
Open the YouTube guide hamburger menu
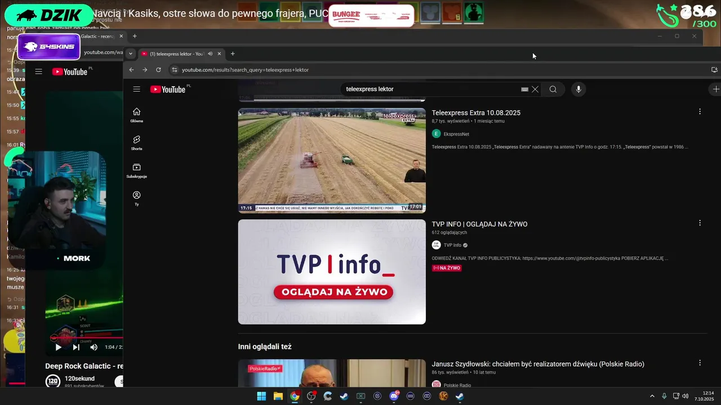tap(136, 89)
